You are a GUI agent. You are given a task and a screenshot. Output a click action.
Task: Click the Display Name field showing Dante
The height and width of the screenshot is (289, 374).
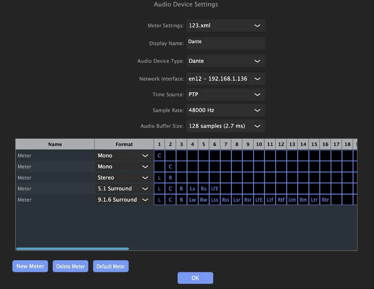click(226, 43)
